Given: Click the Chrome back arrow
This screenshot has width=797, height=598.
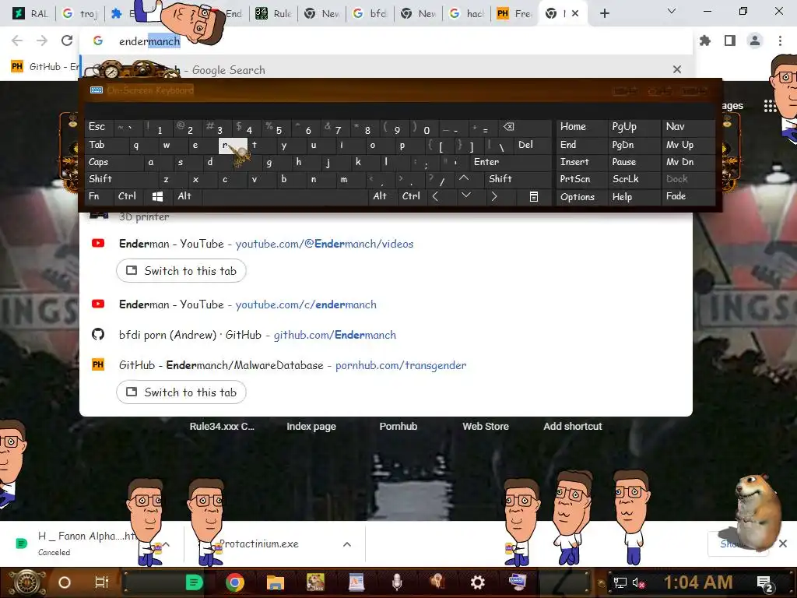Looking at the screenshot, I should point(17,40).
